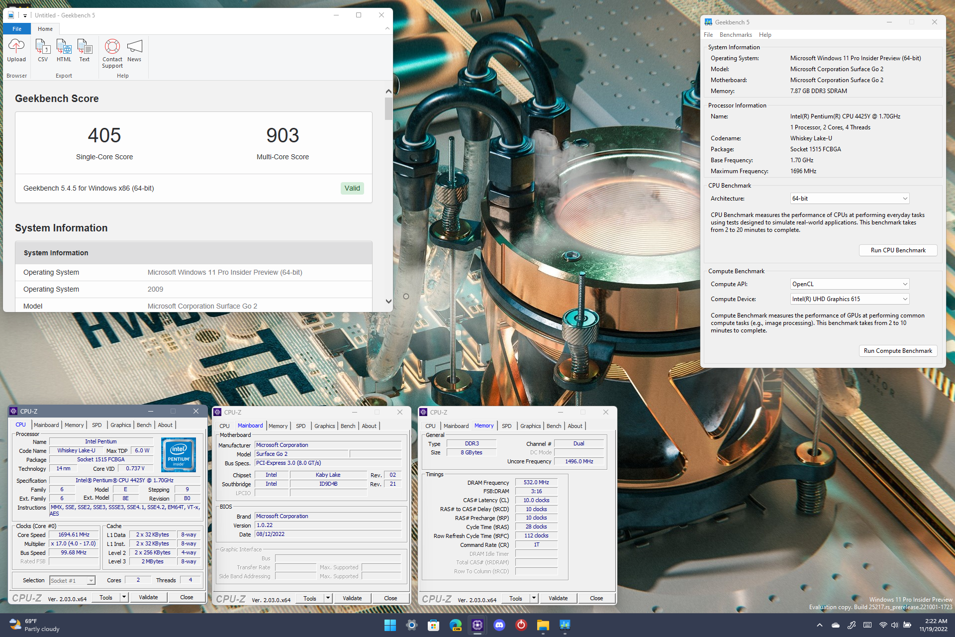
Task: Click Close button in first CPU-Z window
Action: pos(187,597)
